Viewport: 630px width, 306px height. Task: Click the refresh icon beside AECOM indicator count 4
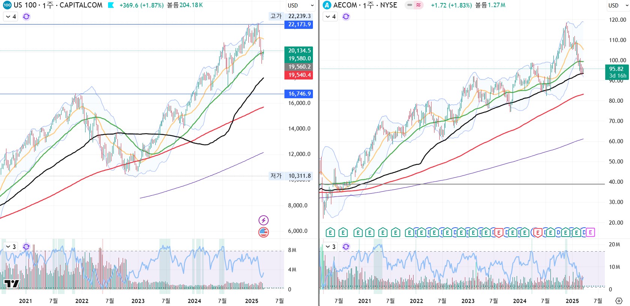click(x=346, y=16)
